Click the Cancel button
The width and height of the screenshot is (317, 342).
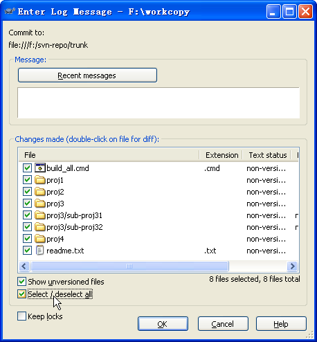coord(223,324)
